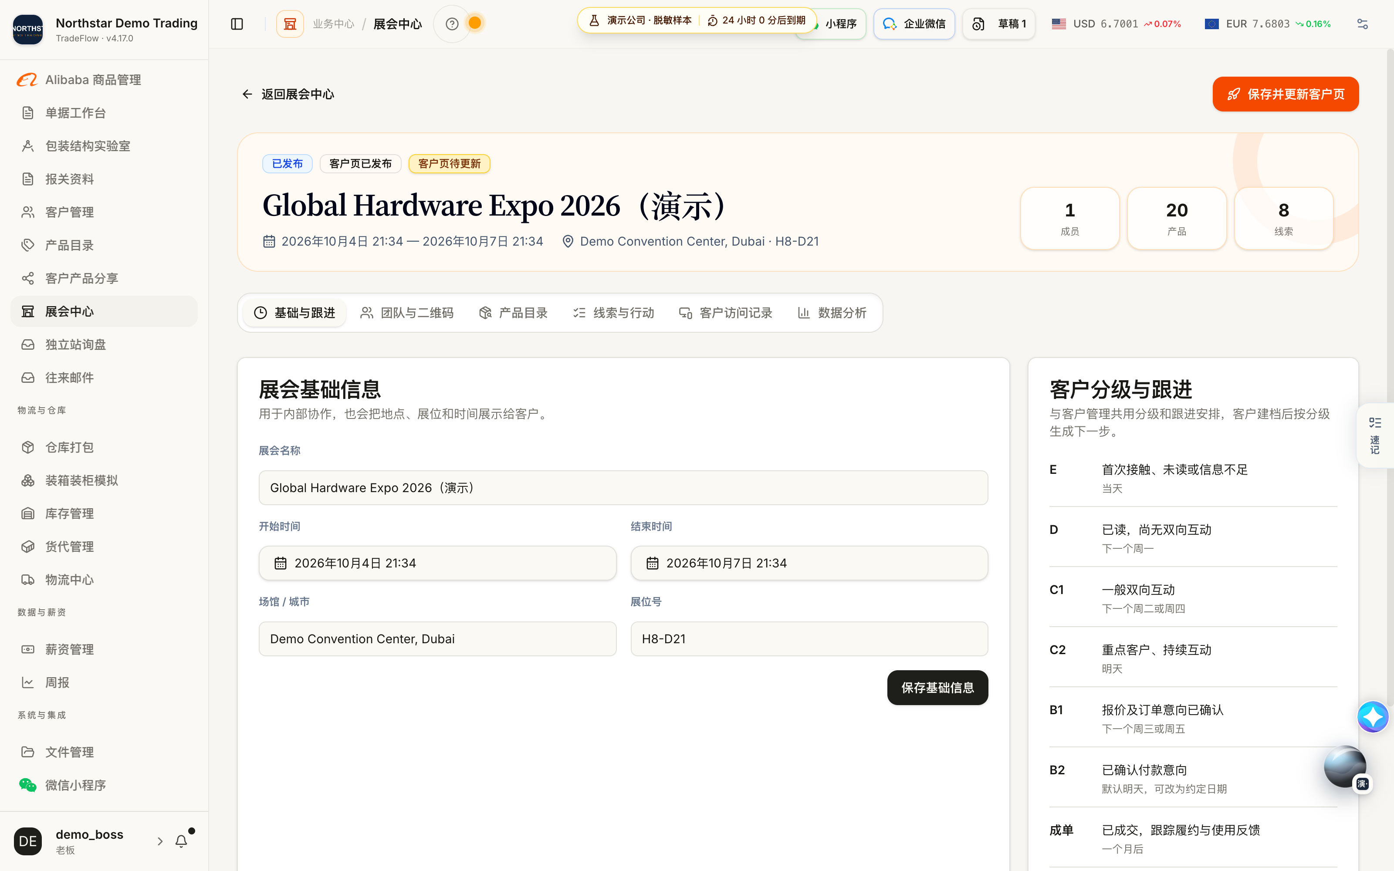Screen dimensions: 1394x871
Task: Select 基础与跟进 tab
Action: [x=294, y=313]
